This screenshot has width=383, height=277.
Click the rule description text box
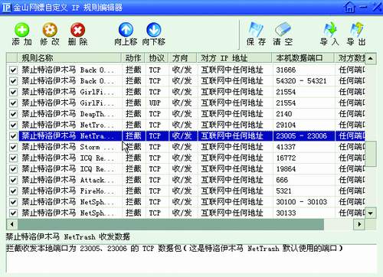[191, 259]
